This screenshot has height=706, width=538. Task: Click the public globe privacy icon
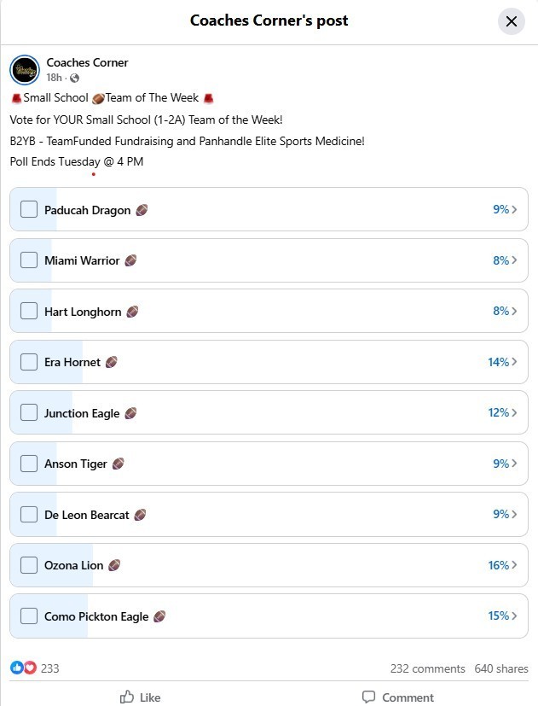pos(74,79)
